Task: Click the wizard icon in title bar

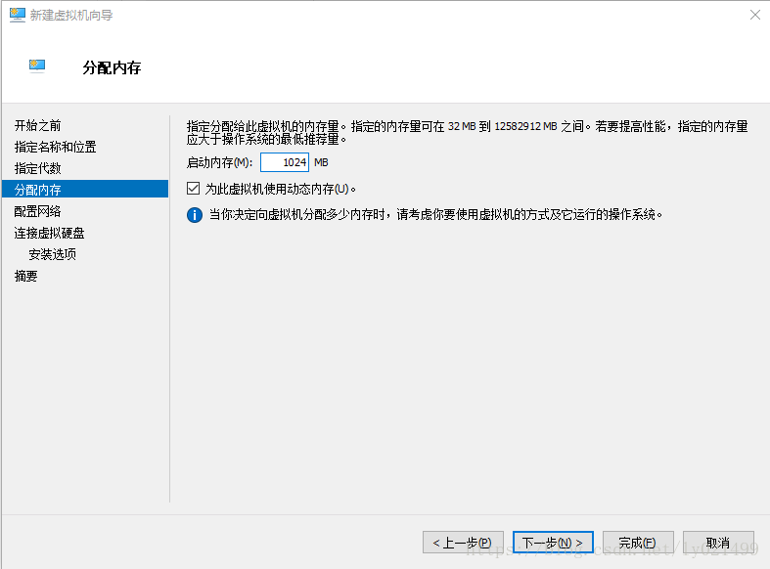Action: pos(18,15)
